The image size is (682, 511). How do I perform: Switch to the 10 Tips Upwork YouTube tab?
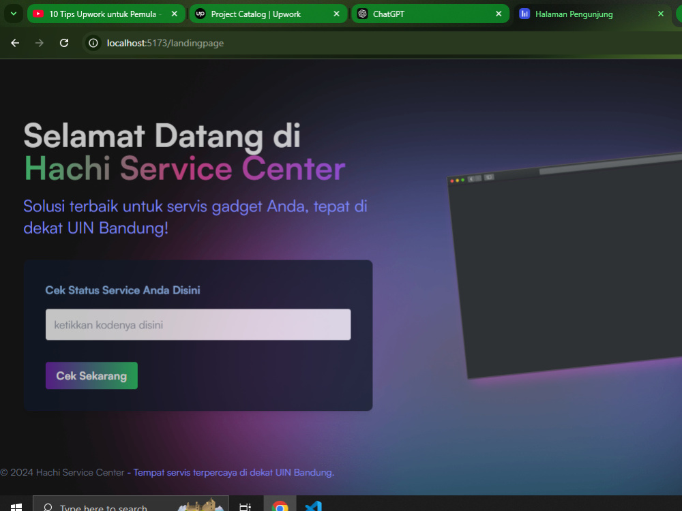[x=106, y=14]
